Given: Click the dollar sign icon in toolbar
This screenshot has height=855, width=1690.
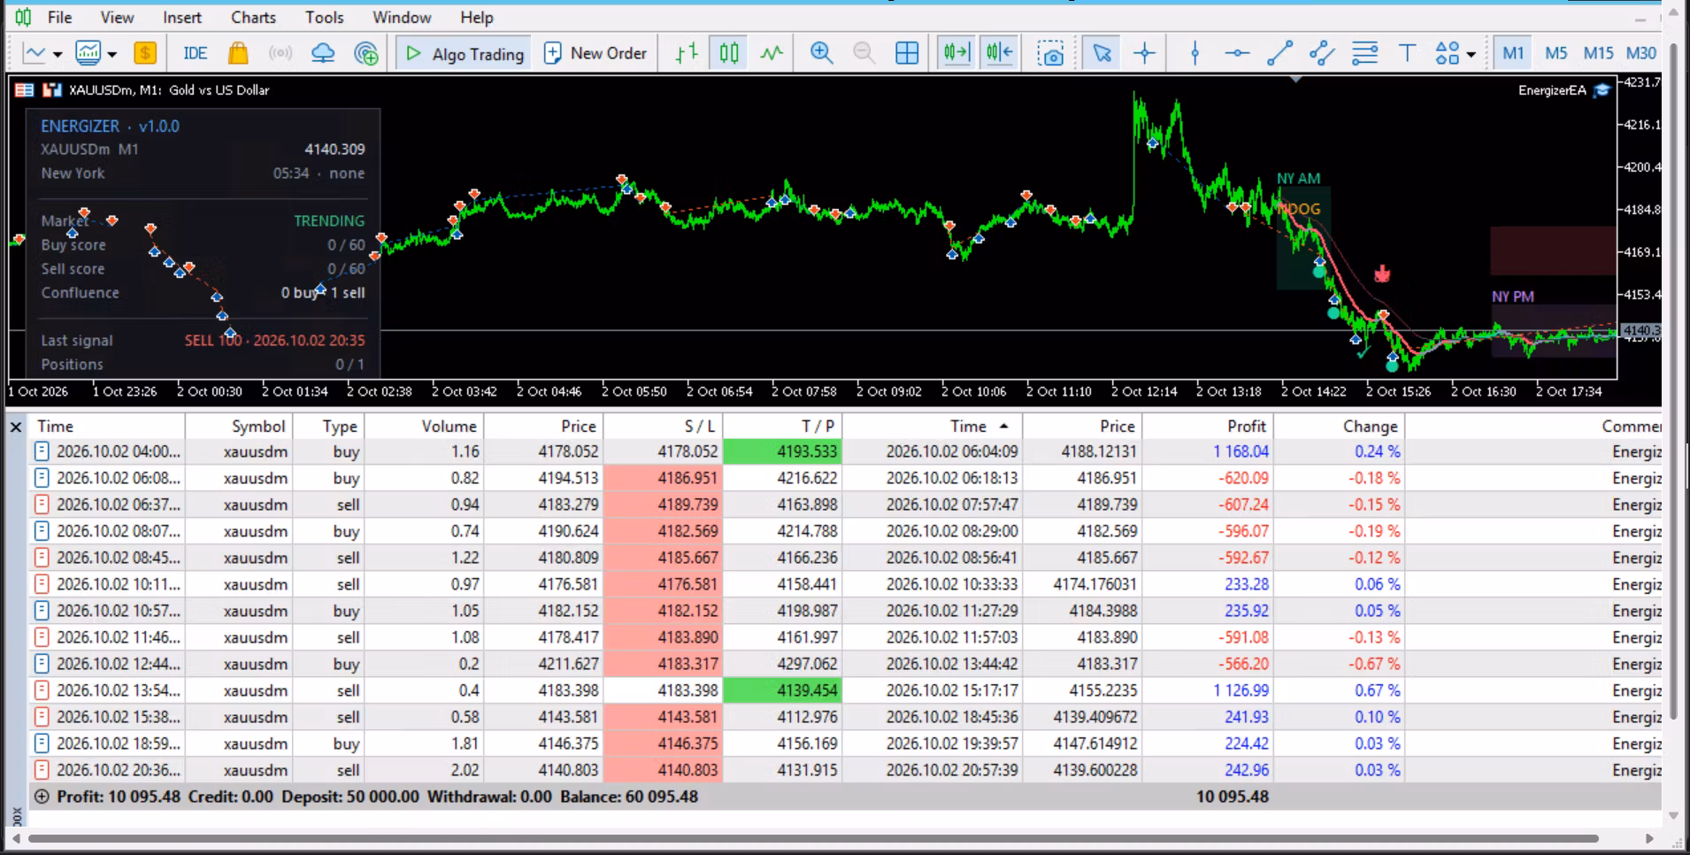Looking at the screenshot, I should (x=145, y=53).
